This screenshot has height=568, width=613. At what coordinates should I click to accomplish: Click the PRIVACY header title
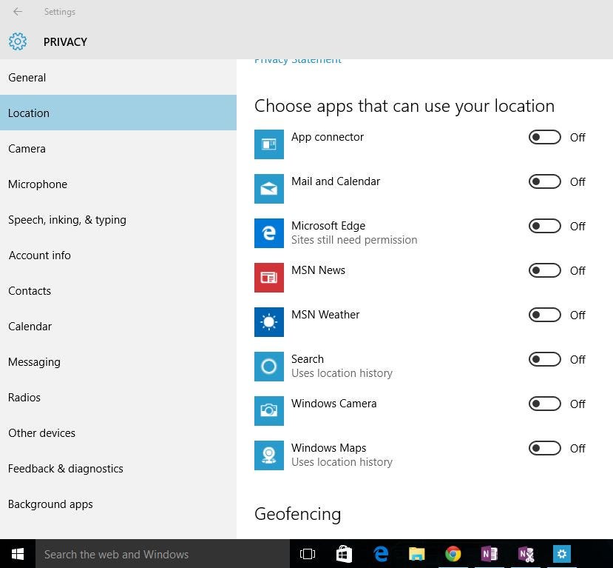click(x=65, y=42)
